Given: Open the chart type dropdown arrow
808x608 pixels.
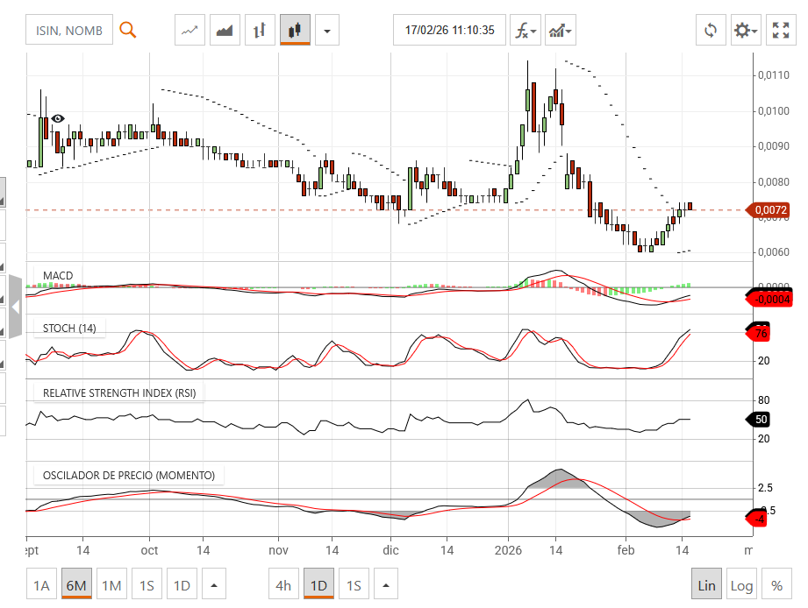Looking at the screenshot, I should point(326,31).
